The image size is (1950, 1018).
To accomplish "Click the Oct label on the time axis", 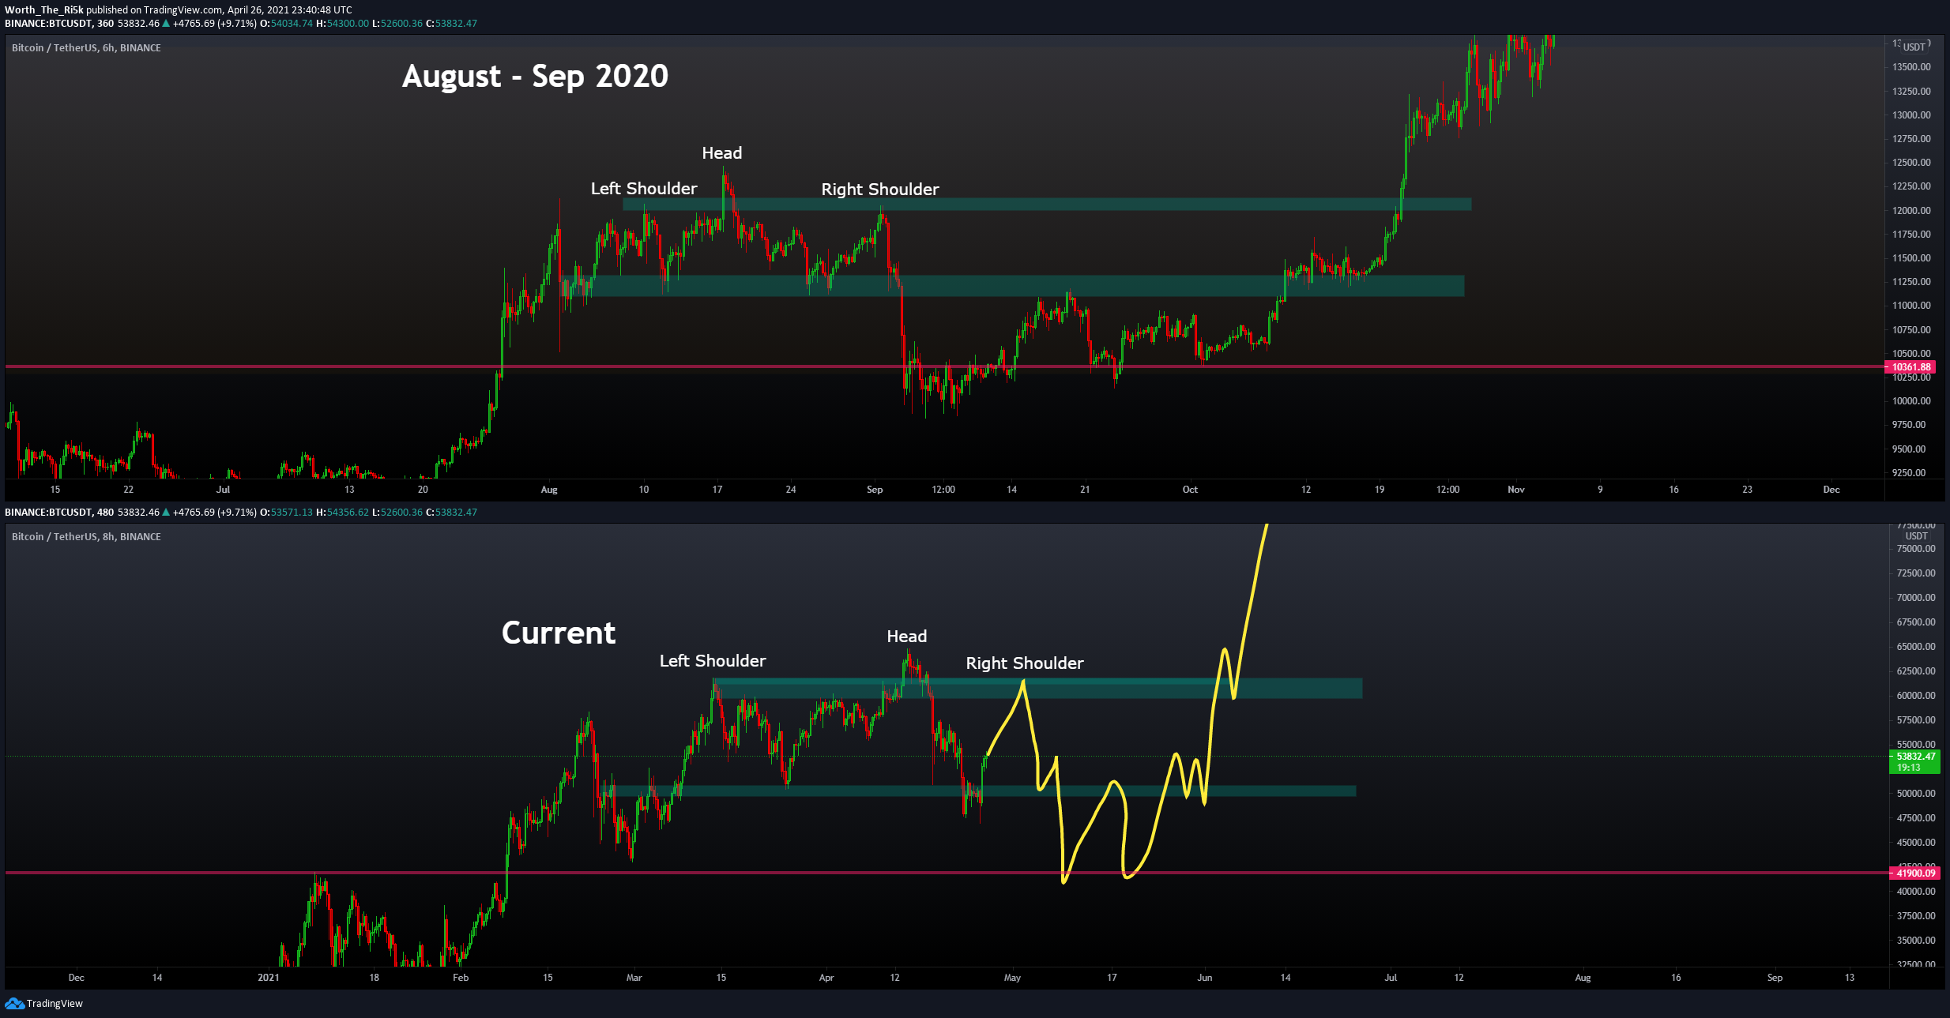I will (x=1190, y=490).
